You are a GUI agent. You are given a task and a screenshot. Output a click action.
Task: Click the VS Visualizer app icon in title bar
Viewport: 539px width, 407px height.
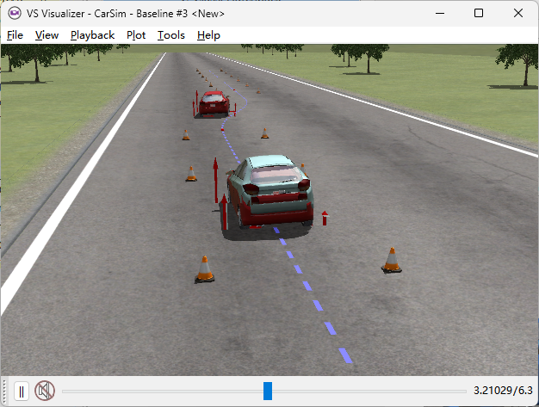coord(14,13)
